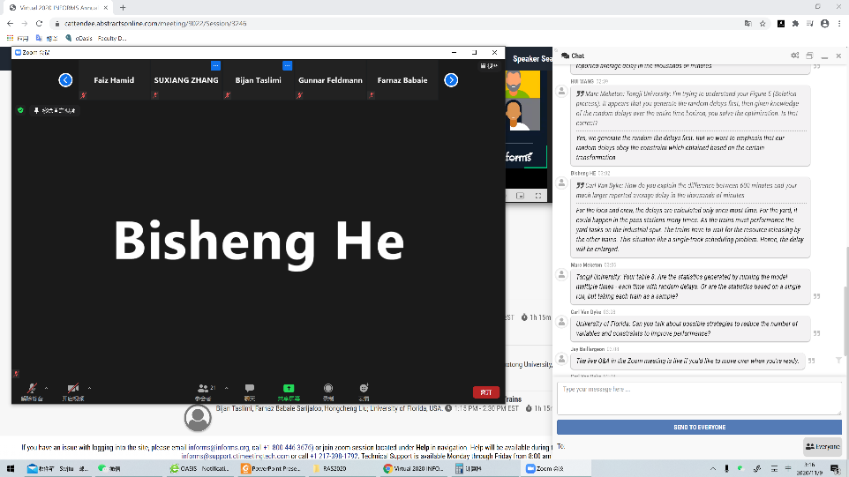
Task: Toggle the green encryption shield icon
Action: tap(20, 110)
